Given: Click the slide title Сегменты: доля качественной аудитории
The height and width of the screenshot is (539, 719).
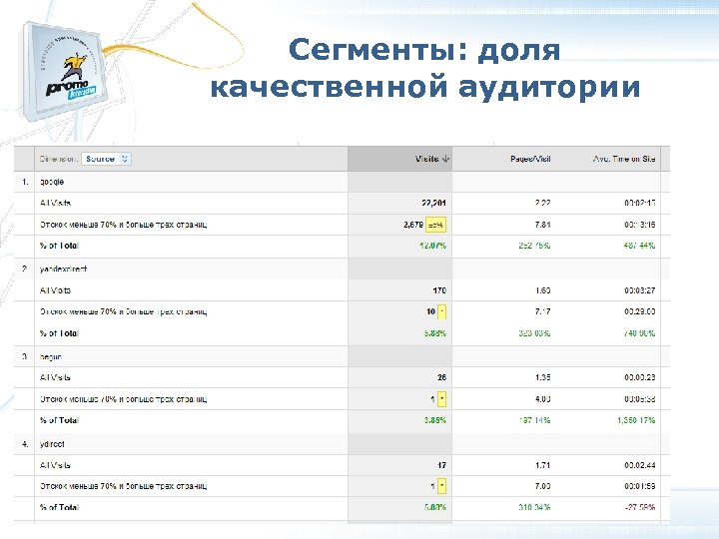Looking at the screenshot, I should pos(424,68).
